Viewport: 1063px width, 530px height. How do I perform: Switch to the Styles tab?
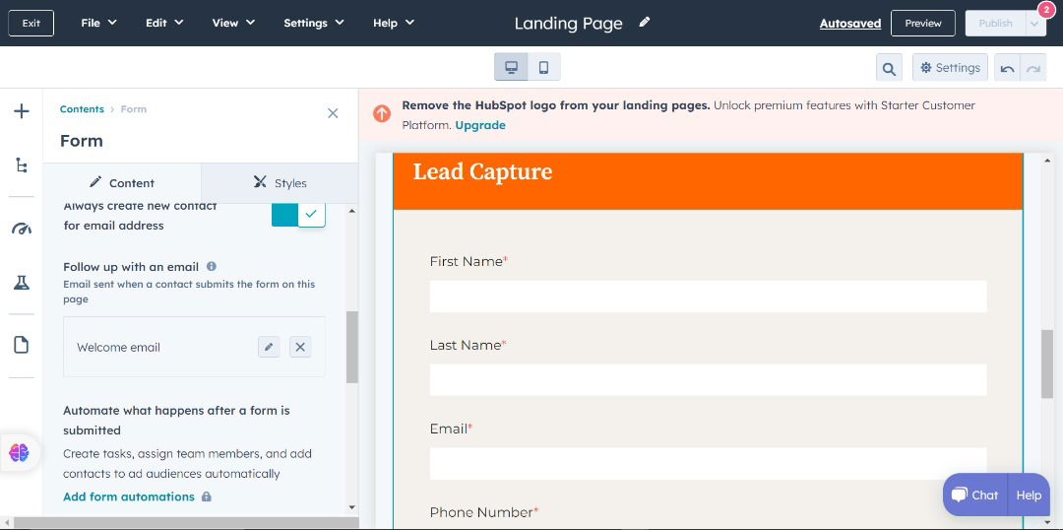click(x=280, y=183)
